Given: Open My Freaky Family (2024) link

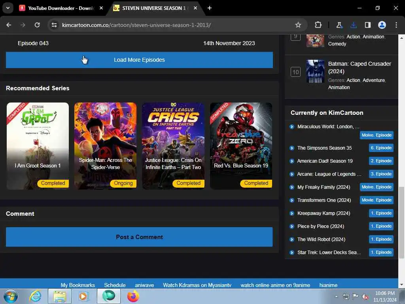Looking at the screenshot, I should tap(324, 187).
